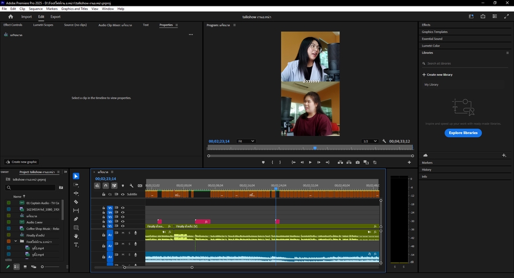
Task: Pick the Hand tool
Action: 76,236
